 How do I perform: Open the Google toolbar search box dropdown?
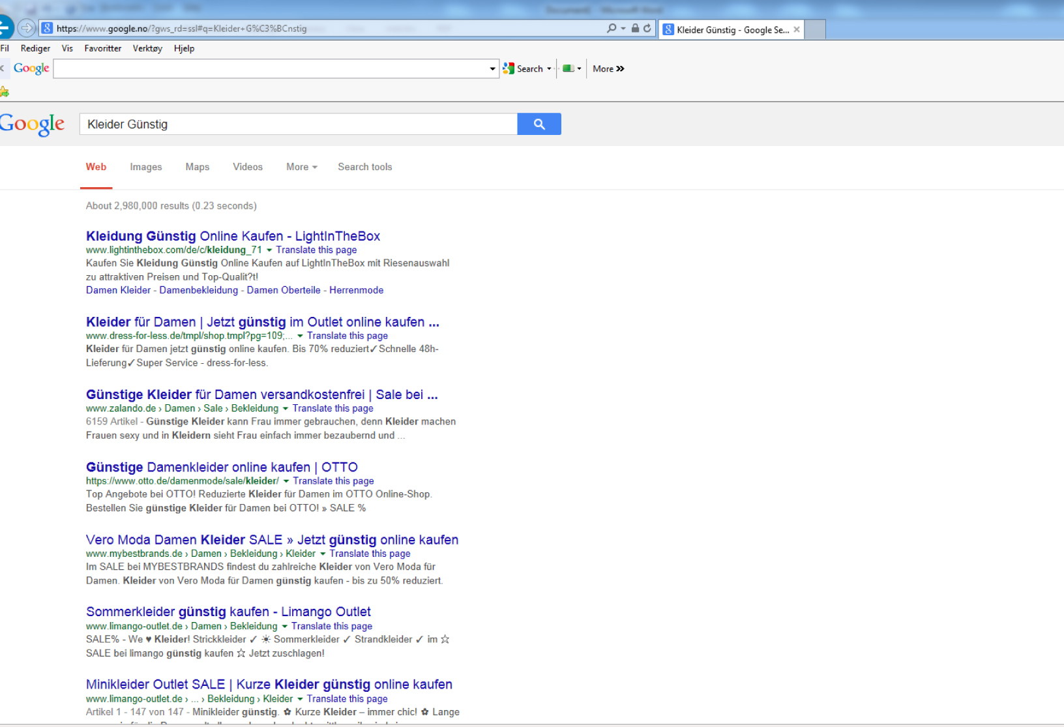(x=493, y=68)
